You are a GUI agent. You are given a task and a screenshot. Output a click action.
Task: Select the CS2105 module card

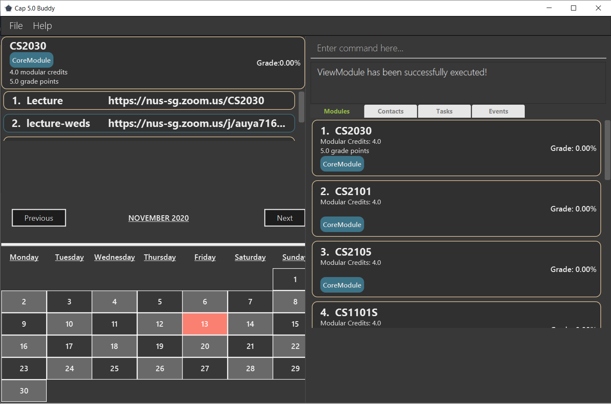pyautogui.click(x=456, y=269)
